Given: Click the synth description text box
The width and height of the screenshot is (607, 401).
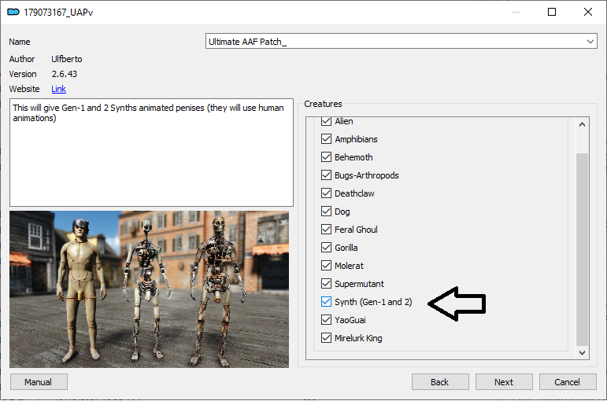Looking at the screenshot, I should click(x=151, y=153).
